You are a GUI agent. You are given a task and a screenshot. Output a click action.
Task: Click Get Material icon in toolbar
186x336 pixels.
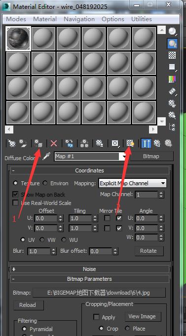(x=12, y=143)
